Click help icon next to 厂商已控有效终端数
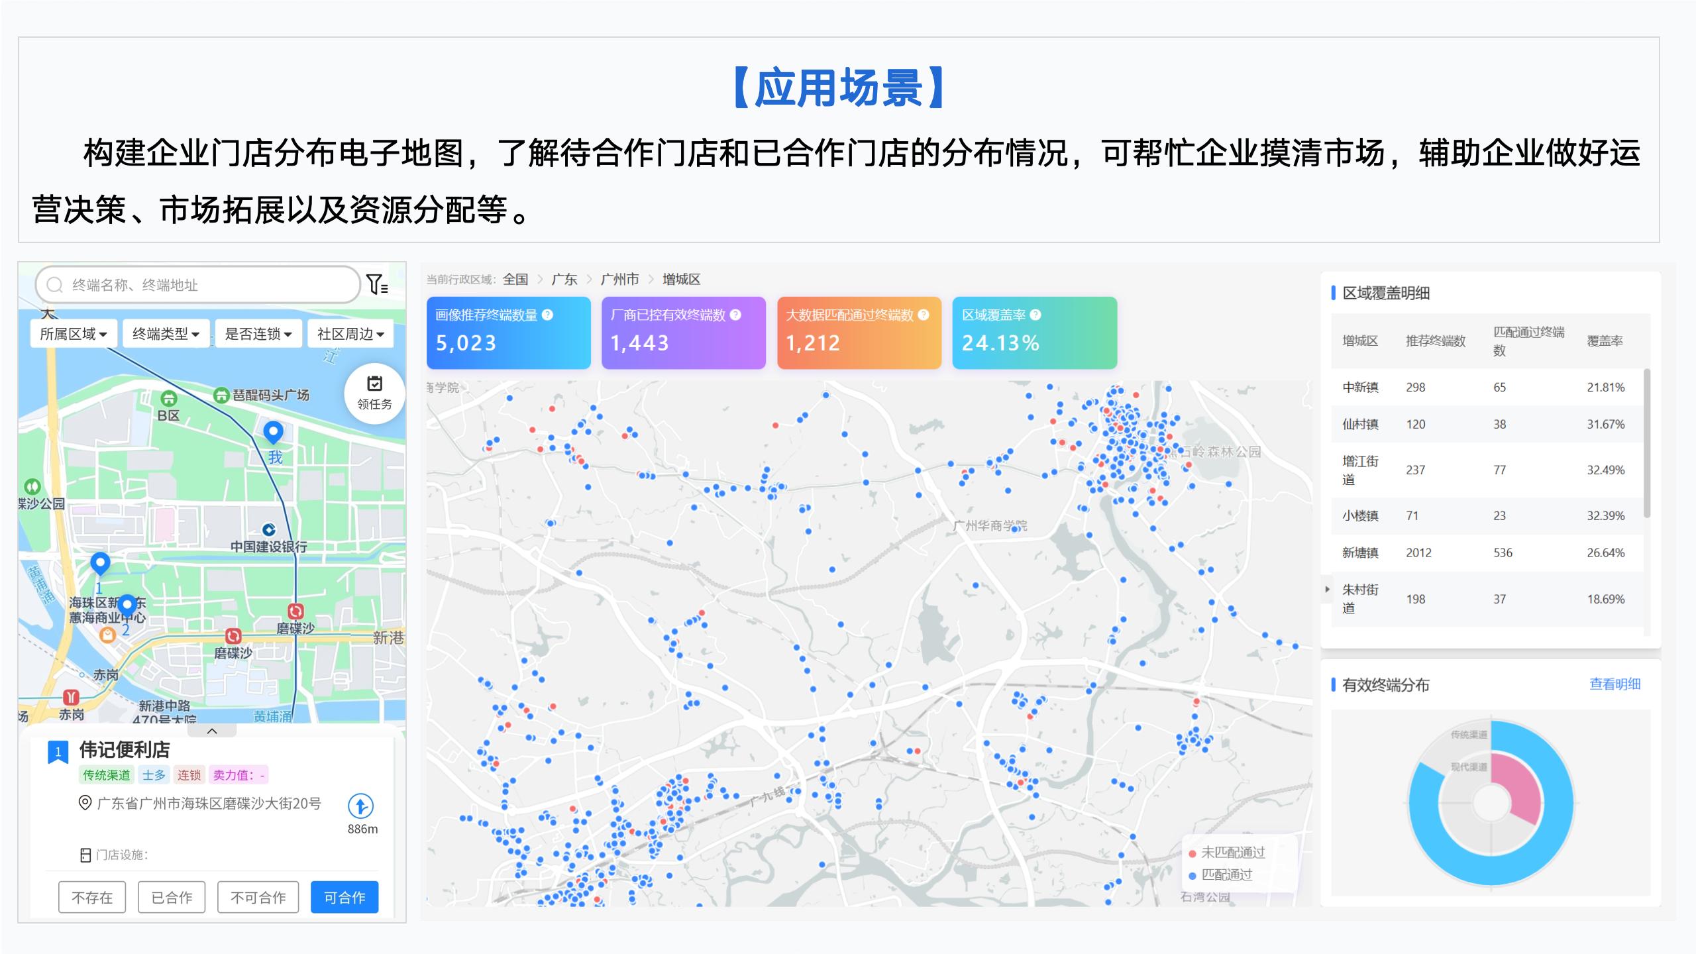Screen dimensions: 1696x954 735,315
